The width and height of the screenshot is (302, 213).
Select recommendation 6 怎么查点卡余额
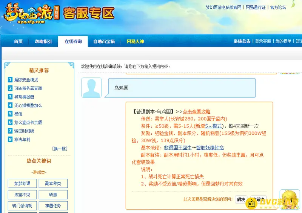[28, 122]
